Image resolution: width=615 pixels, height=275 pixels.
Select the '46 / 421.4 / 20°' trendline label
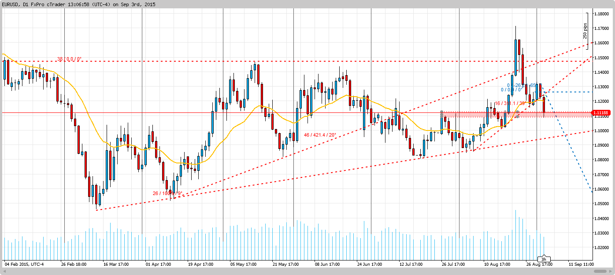(320, 135)
